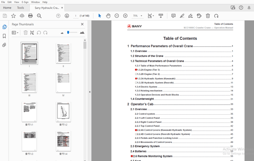Switch to the Home tab
Image resolution: width=254 pixels, height=161 pixels.
[7, 8]
